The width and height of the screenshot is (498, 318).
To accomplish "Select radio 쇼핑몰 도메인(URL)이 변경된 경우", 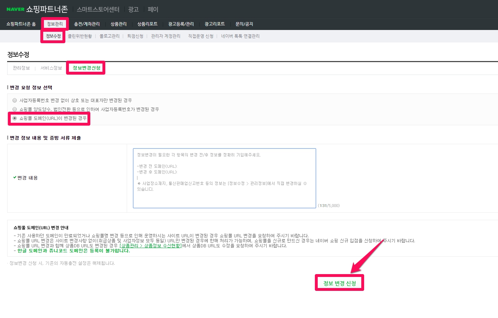I will click(x=15, y=118).
